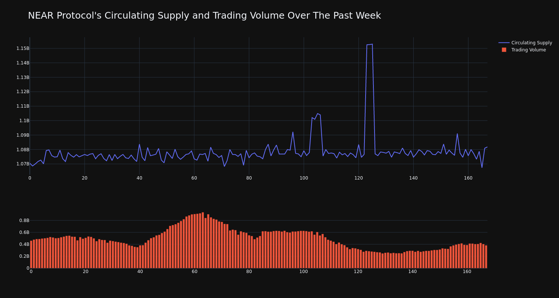Click the blue Circulating Supply legend line
The height and width of the screenshot is (298, 559).
tap(504, 43)
